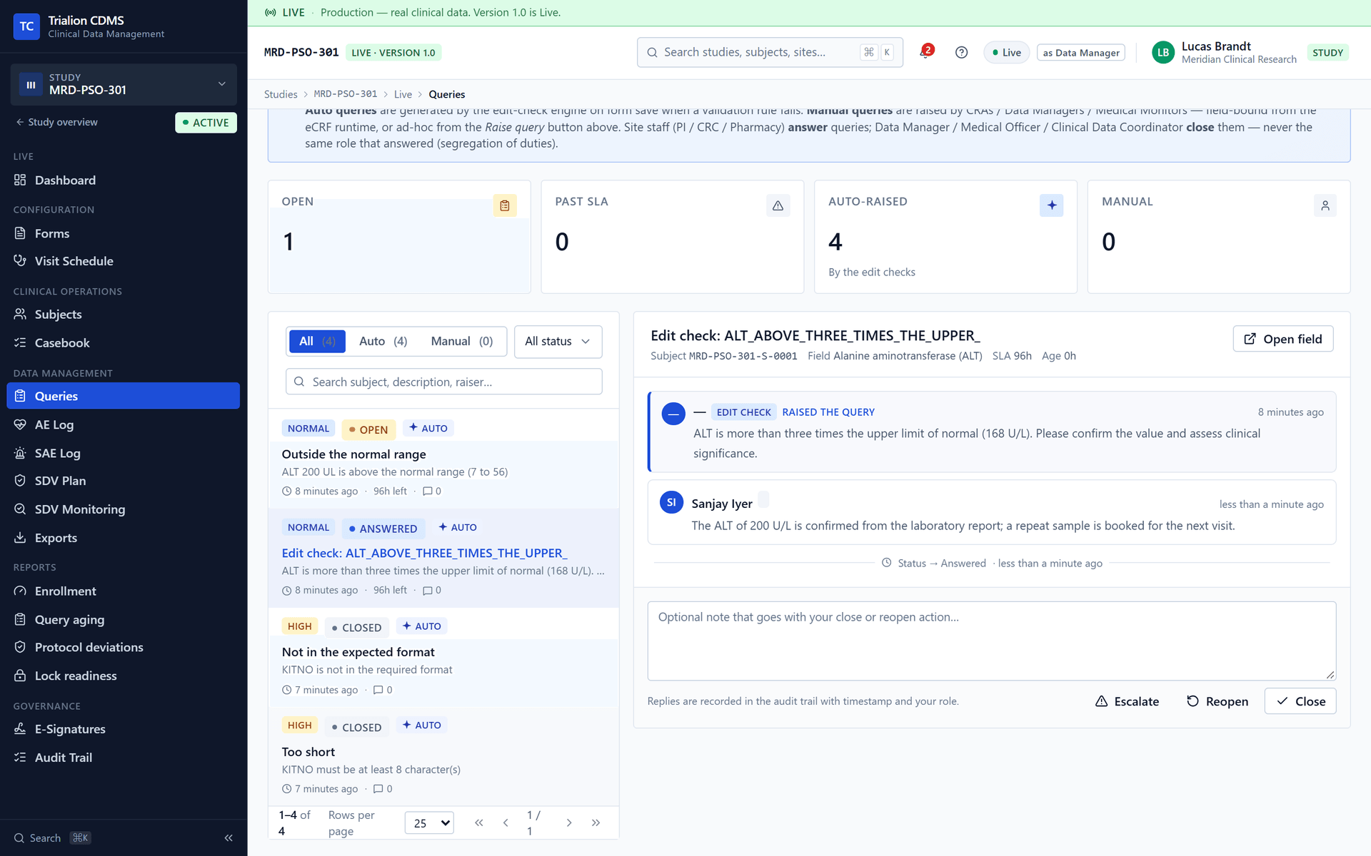
Task: Return to Study overview link
Action: coord(56,122)
